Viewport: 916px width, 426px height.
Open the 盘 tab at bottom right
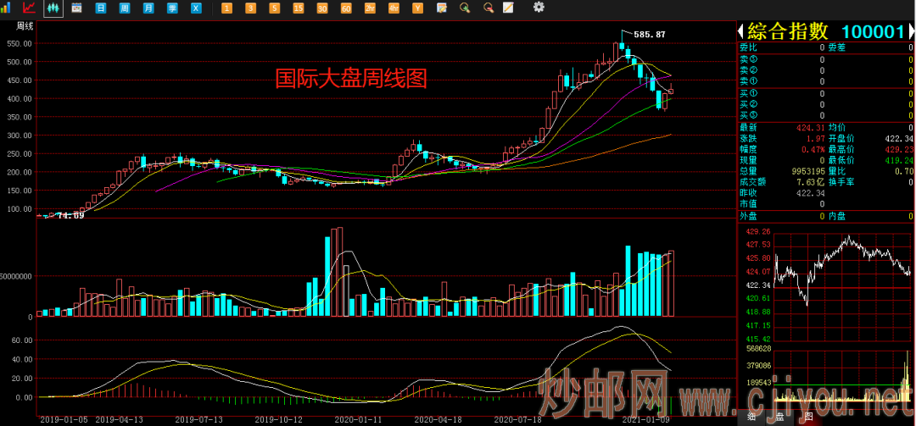coord(779,417)
